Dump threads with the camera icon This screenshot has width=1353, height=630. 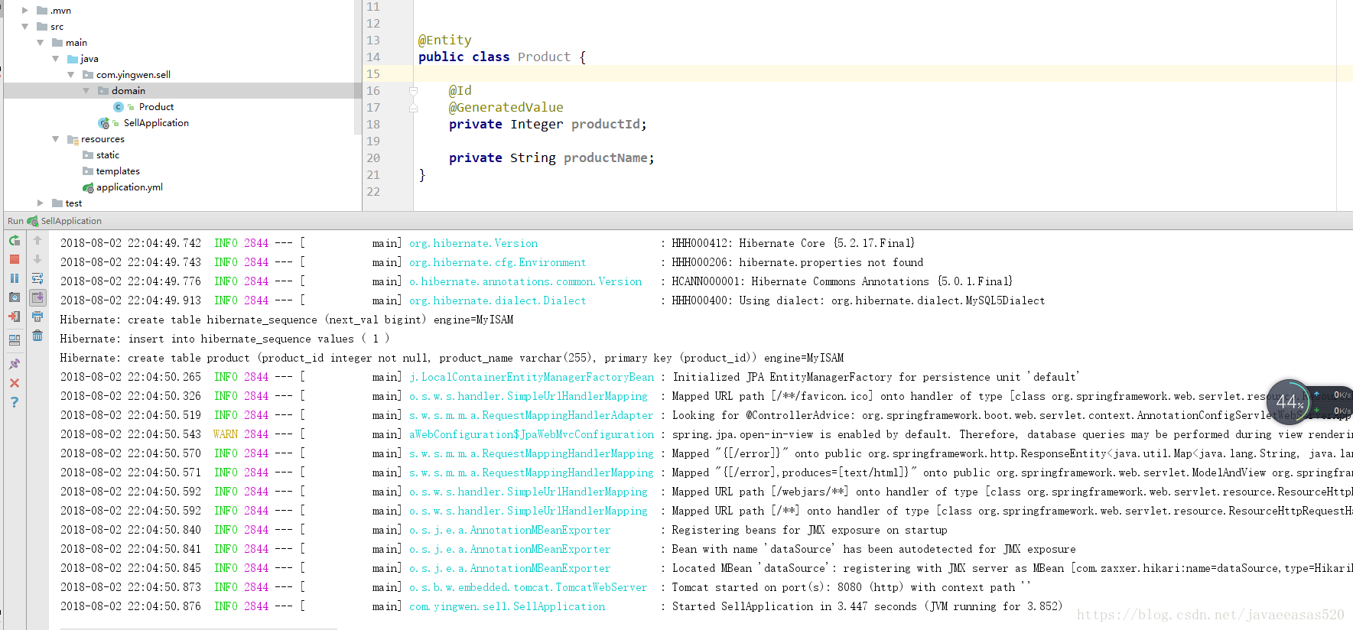click(x=15, y=297)
